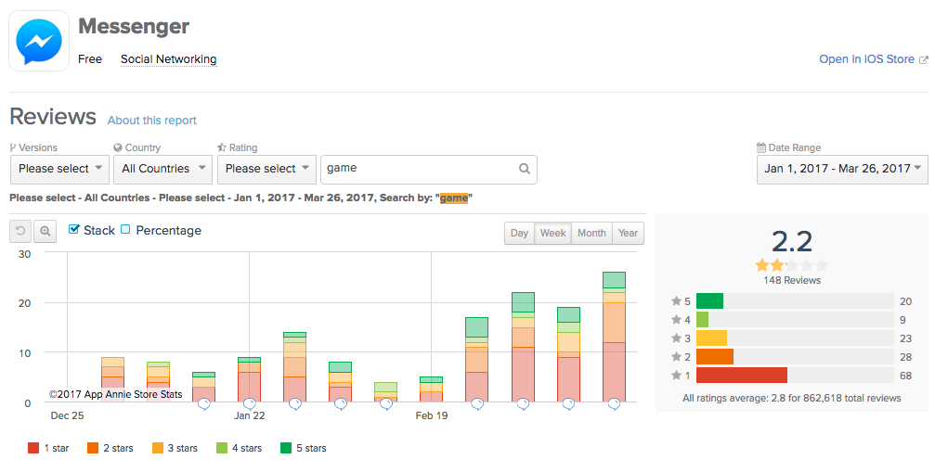Viewport: 935px width, 472px height.
Task: Click the speech bubble marker under the Jan 22 bar
Action: (x=249, y=404)
